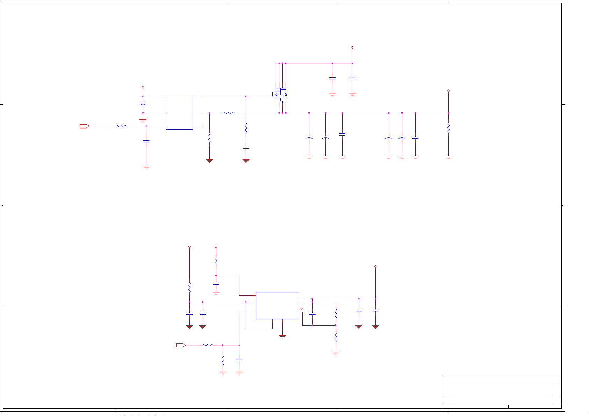Select the load resistor below the MOSFET output rail terminal

point(448,128)
